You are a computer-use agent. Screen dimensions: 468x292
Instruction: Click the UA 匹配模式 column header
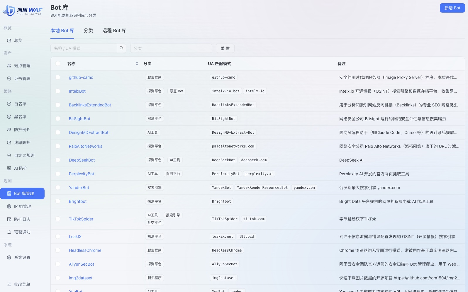(x=219, y=64)
